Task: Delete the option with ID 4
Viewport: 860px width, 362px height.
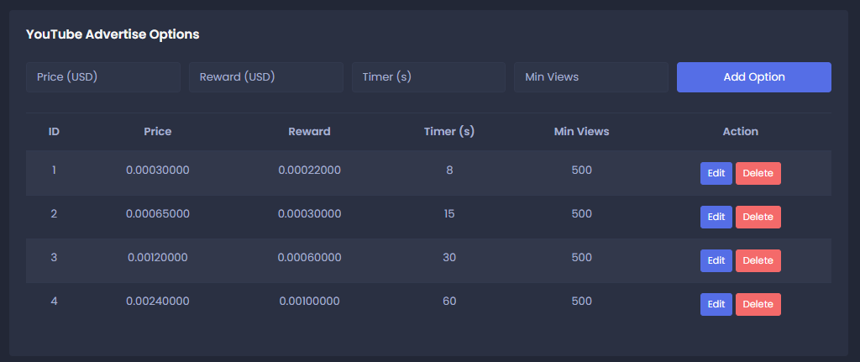Action: (758, 304)
